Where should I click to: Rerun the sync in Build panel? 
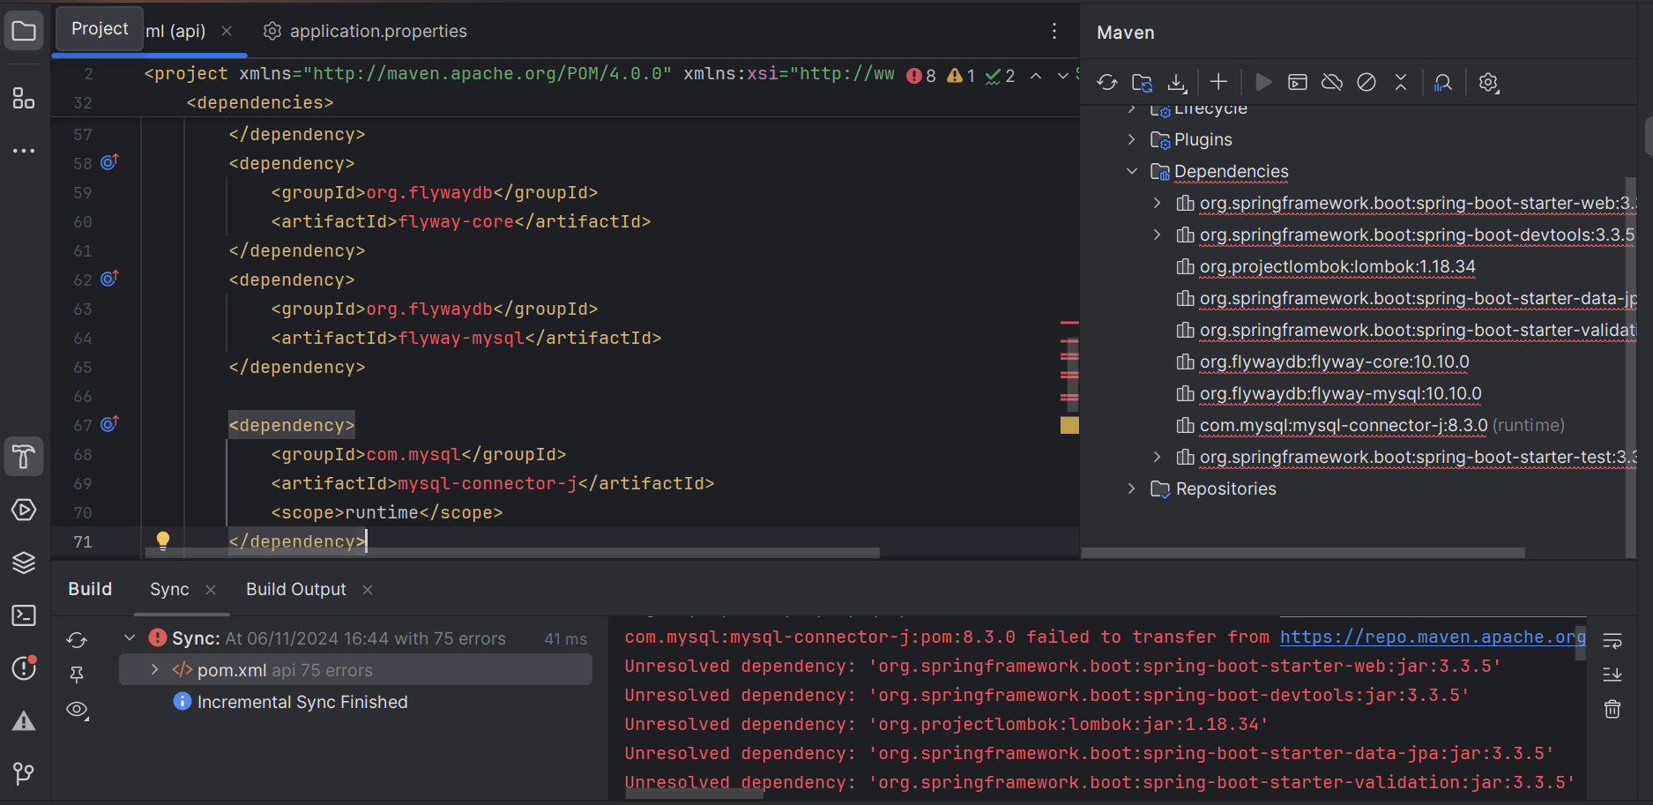tap(77, 640)
